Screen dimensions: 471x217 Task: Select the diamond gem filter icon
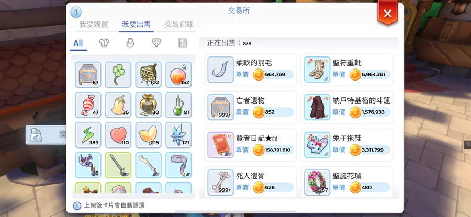click(156, 43)
